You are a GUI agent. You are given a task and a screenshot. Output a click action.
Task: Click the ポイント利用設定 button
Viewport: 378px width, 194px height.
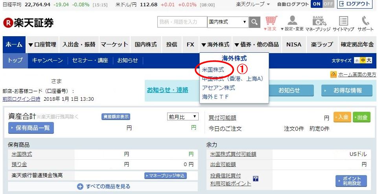[351, 181]
